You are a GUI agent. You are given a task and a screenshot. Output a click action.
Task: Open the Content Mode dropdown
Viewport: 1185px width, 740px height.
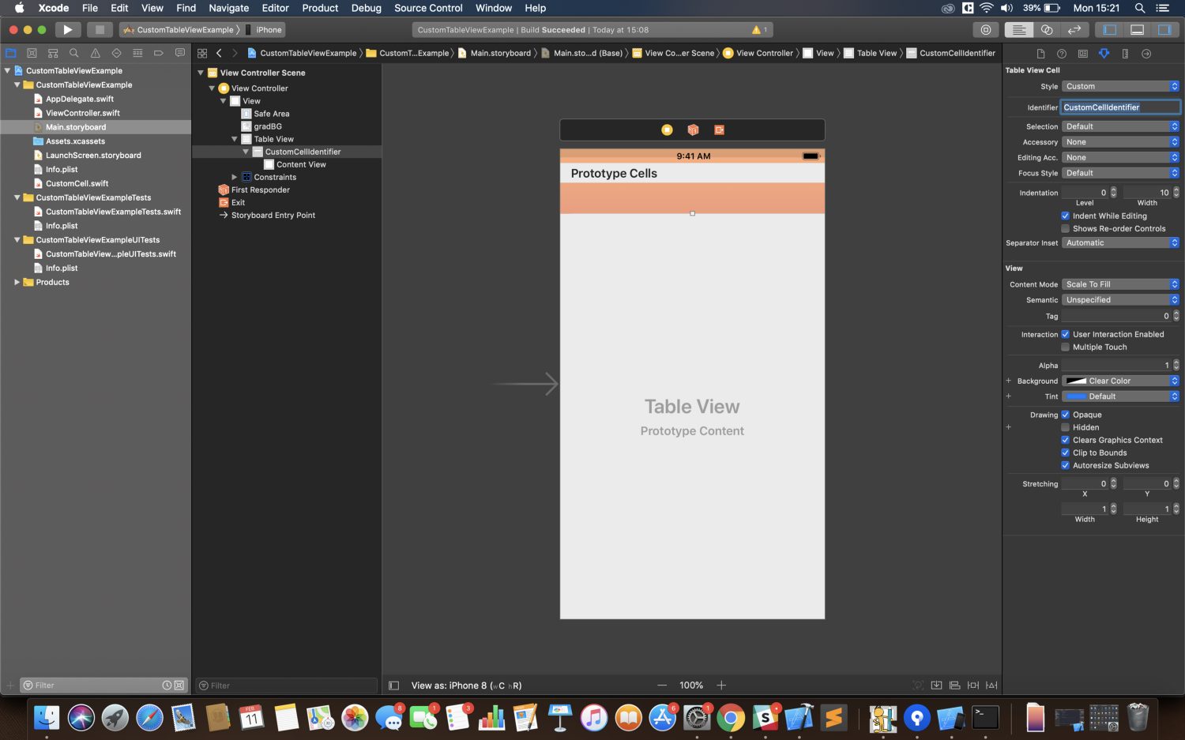point(1120,284)
